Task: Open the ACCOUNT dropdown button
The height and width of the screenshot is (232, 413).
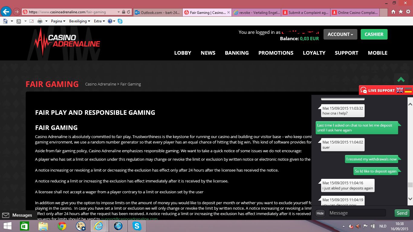Action: pos(340,34)
